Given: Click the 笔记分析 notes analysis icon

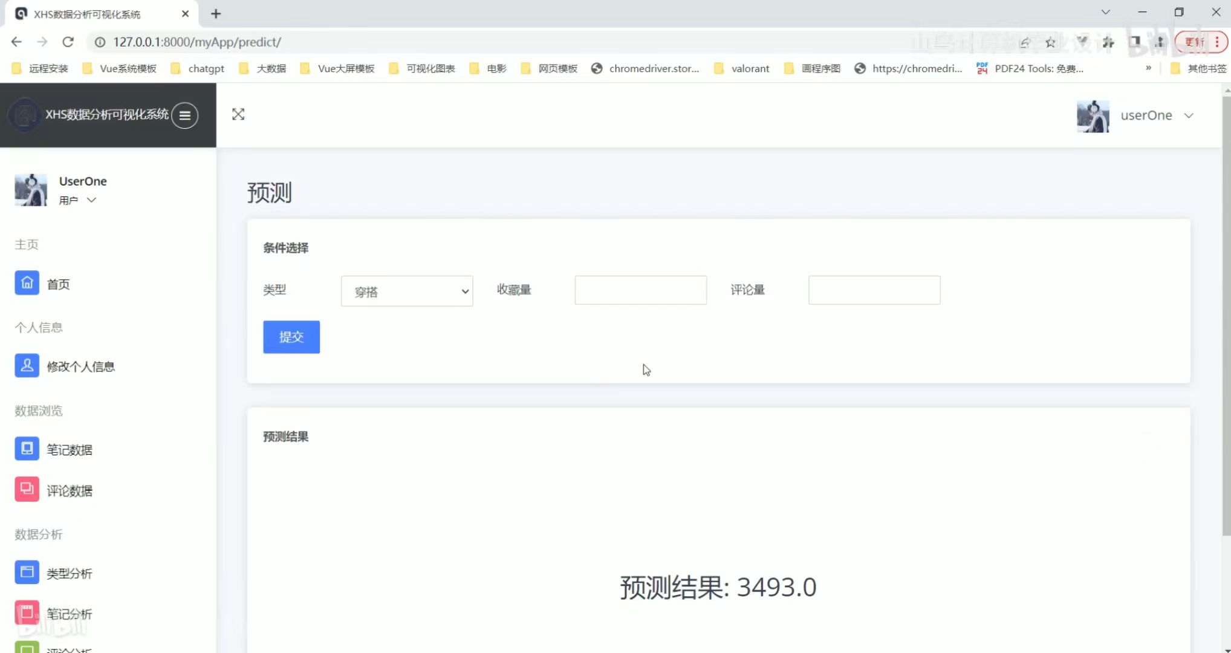Looking at the screenshot, I should 27,613.
